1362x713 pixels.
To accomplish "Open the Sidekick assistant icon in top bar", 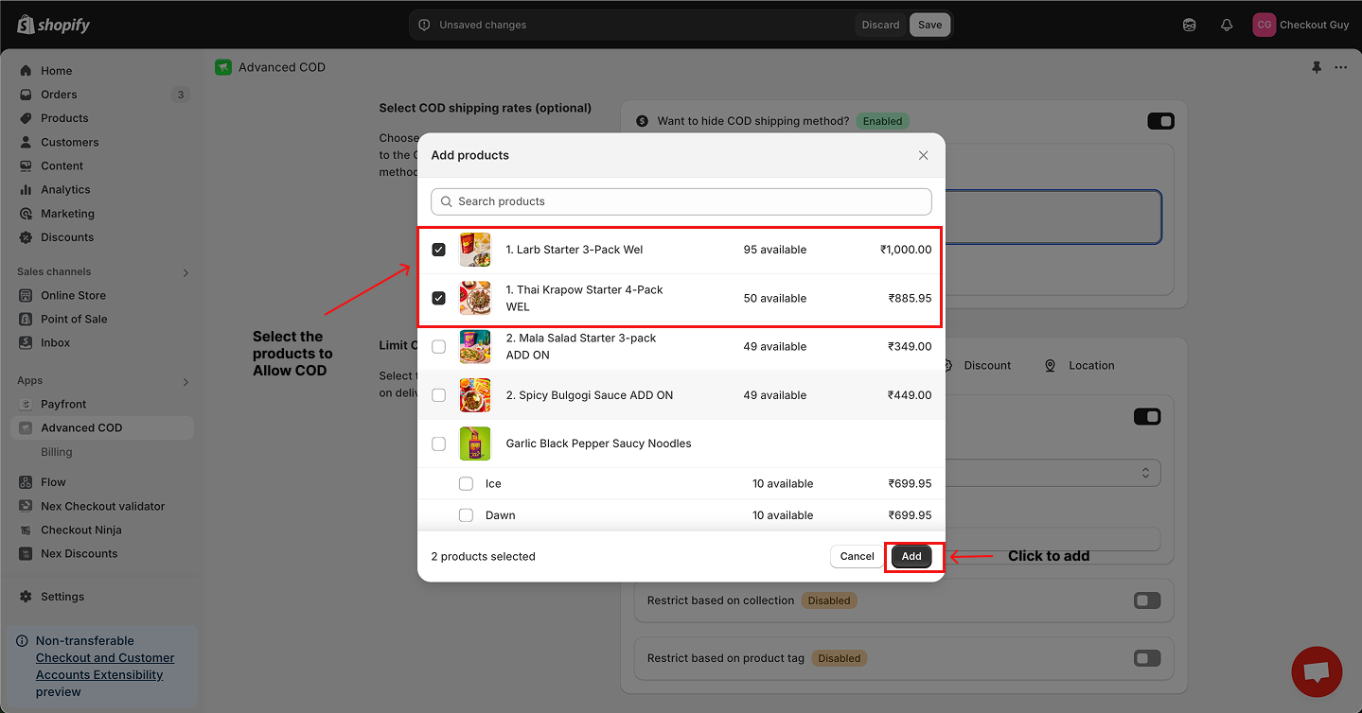I will tap(1190, 25).
